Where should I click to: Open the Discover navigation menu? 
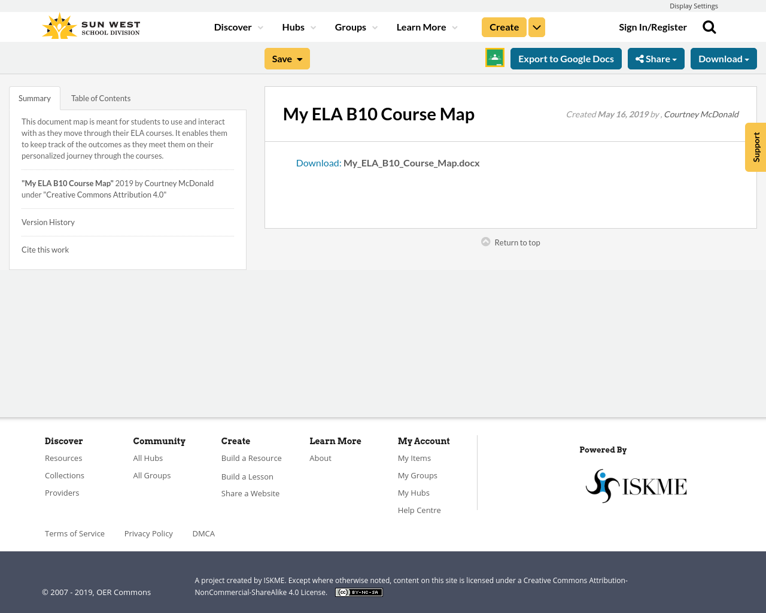click(x=233, y=26)
